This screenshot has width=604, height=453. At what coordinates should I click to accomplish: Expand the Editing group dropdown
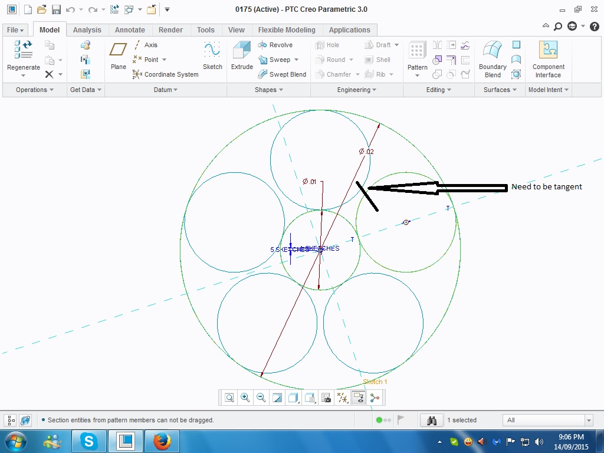pos(439,90)
